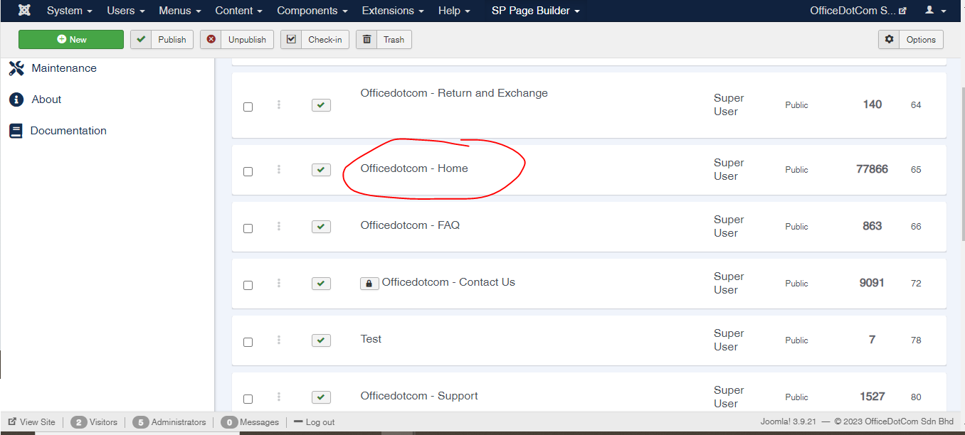
Task: Click drag handle for Return and Exchange row
Action: [279, 104]
